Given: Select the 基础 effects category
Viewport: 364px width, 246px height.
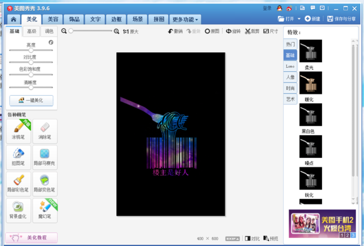Looking at the screenshot, I should pyautogui.click(x=290, y=55).
